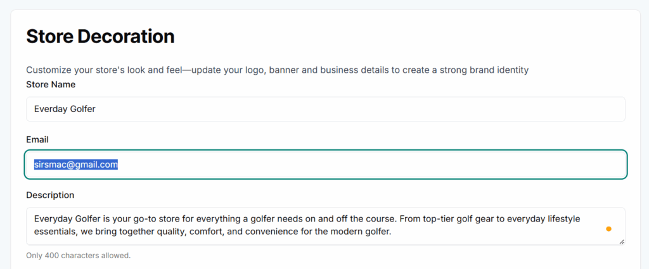
Task: Click the "Only 400 characters allowed" hint
Action: tap(78, 256)
